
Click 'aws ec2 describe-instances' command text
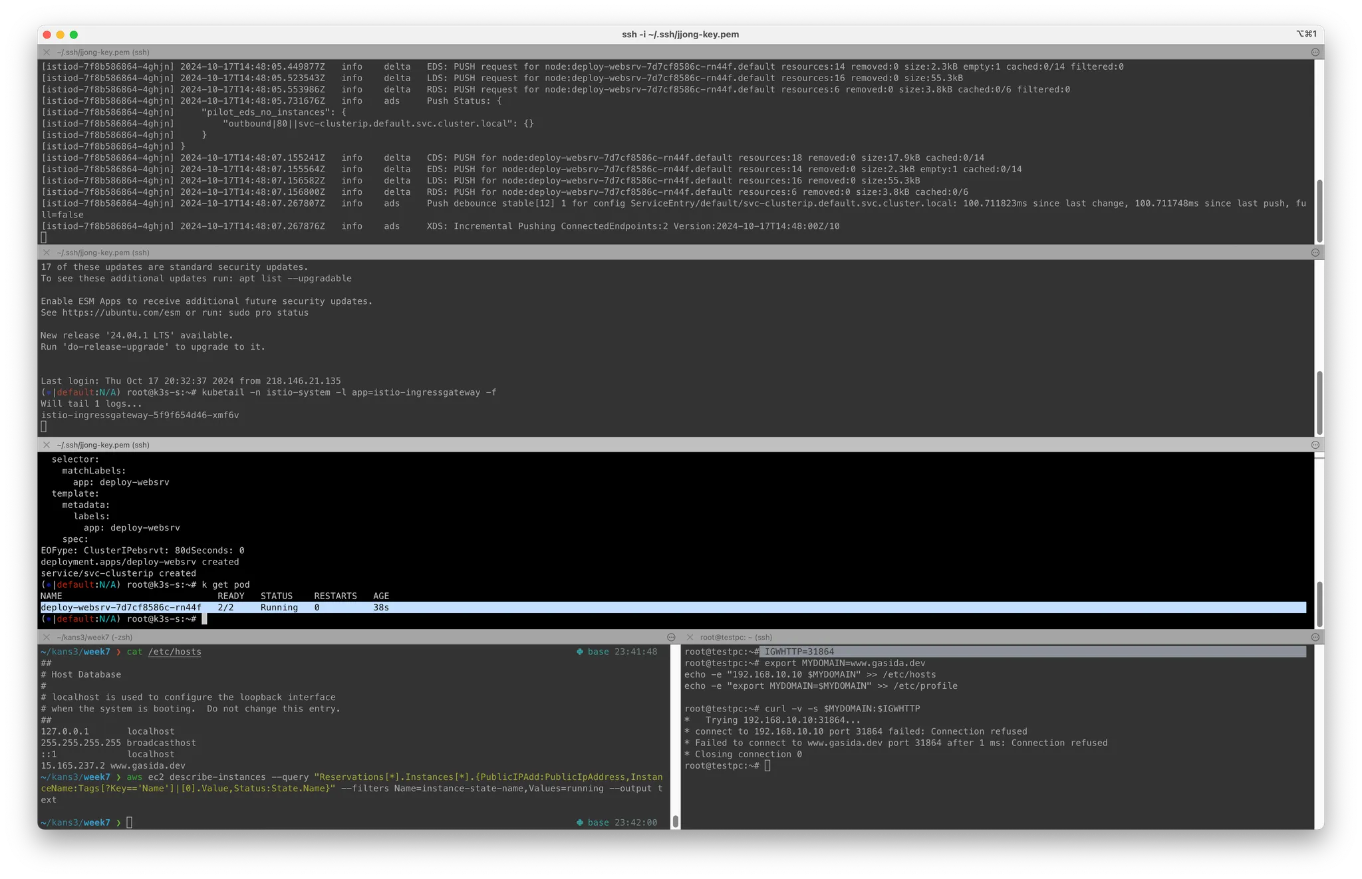coord(196,777)
